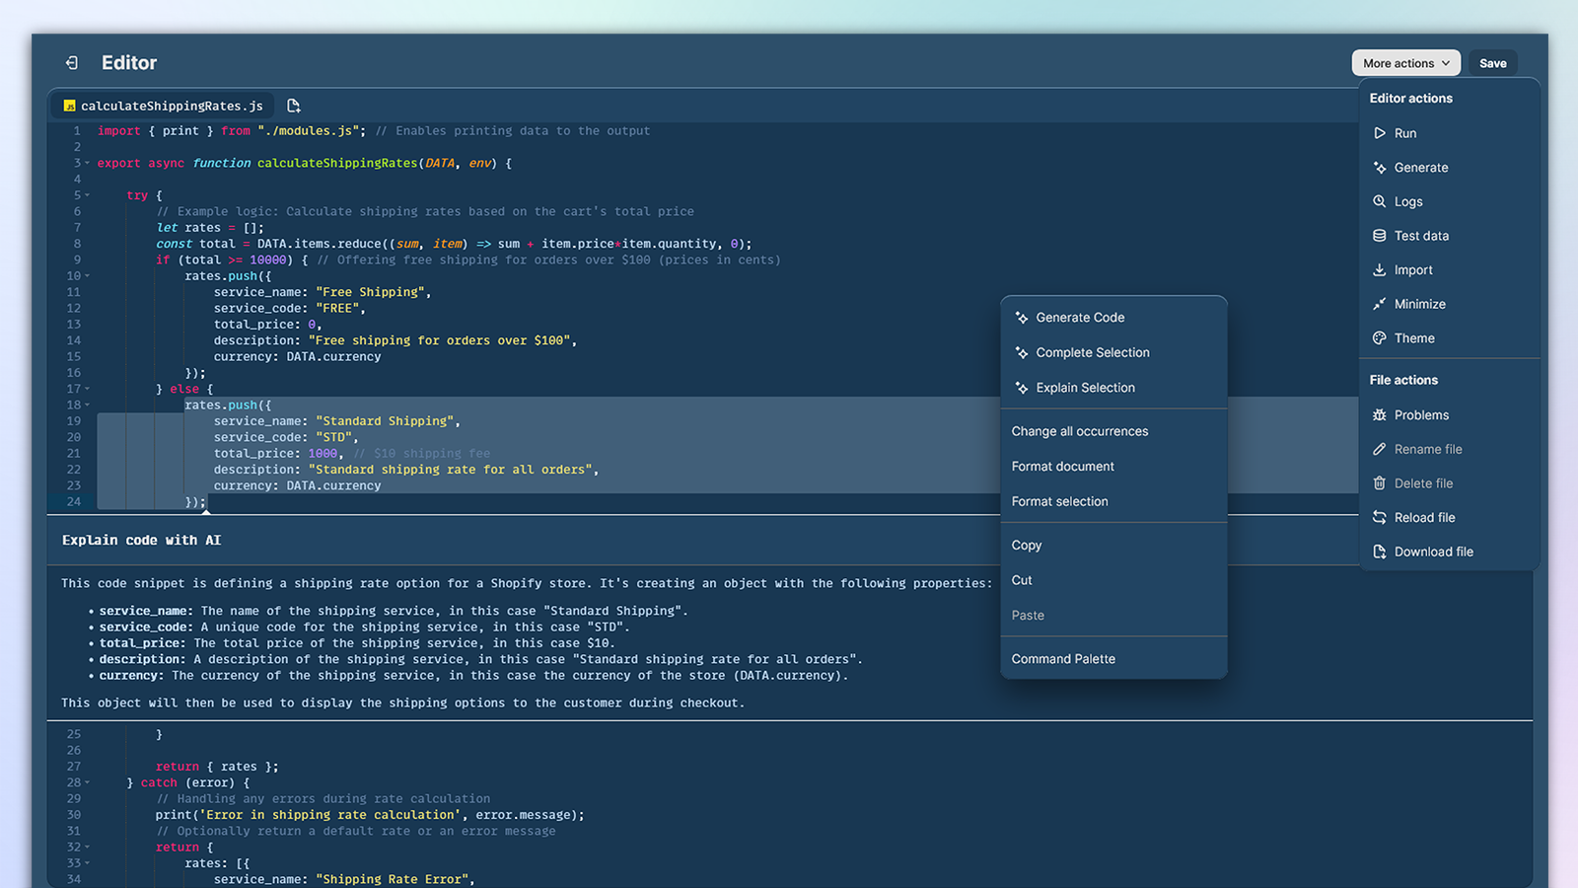Click the Import download-arrow icon

coord(1380,269)
